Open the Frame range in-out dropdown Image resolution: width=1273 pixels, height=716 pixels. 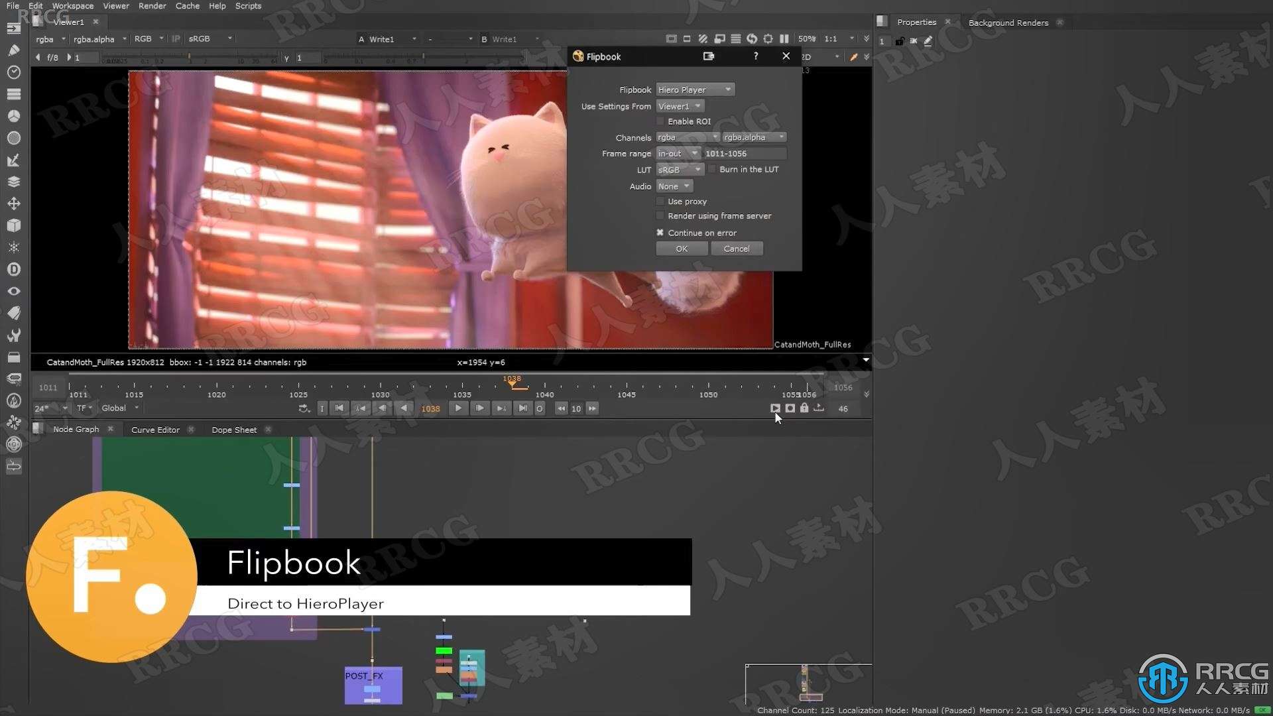[678, 153]
